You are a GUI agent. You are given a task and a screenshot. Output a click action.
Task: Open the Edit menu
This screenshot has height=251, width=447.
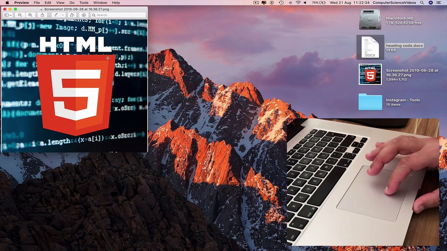click(48, 3)
